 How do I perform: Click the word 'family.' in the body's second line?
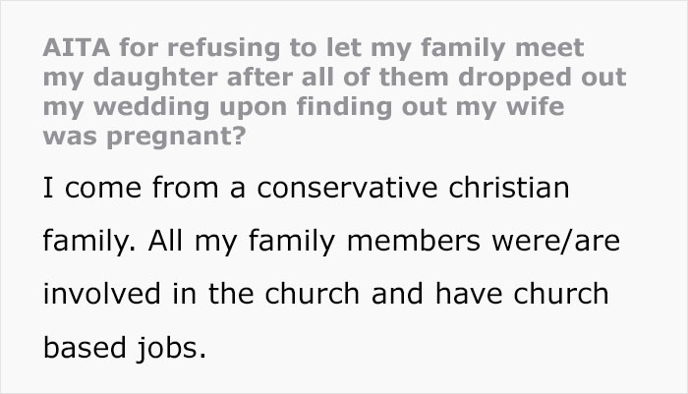pyautogui.click(x=84, y=242)
